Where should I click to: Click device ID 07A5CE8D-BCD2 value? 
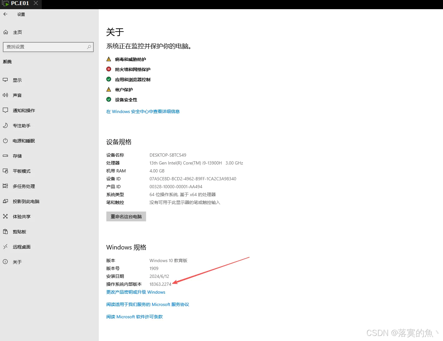pos(193,179)
